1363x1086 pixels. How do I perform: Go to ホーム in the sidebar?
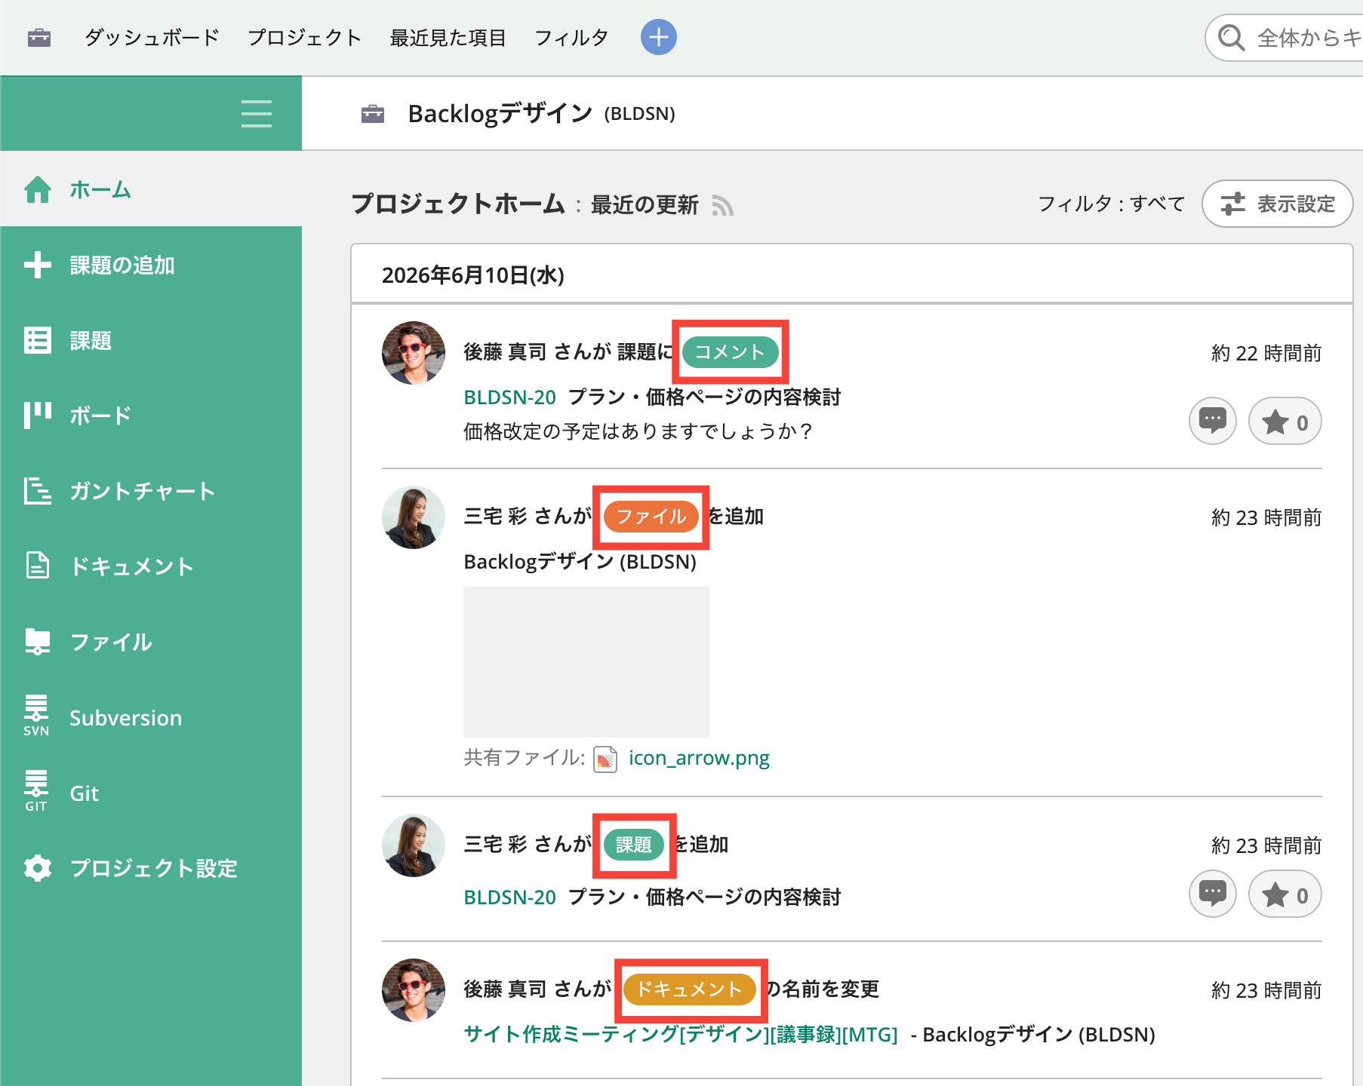coord(151,189)
